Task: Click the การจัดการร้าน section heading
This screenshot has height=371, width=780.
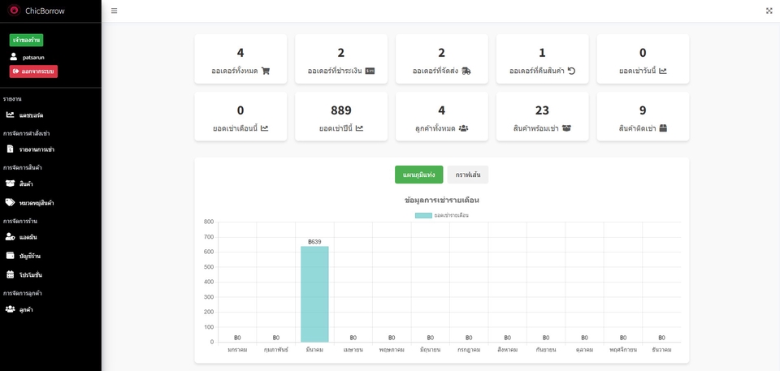Action: 19,221
